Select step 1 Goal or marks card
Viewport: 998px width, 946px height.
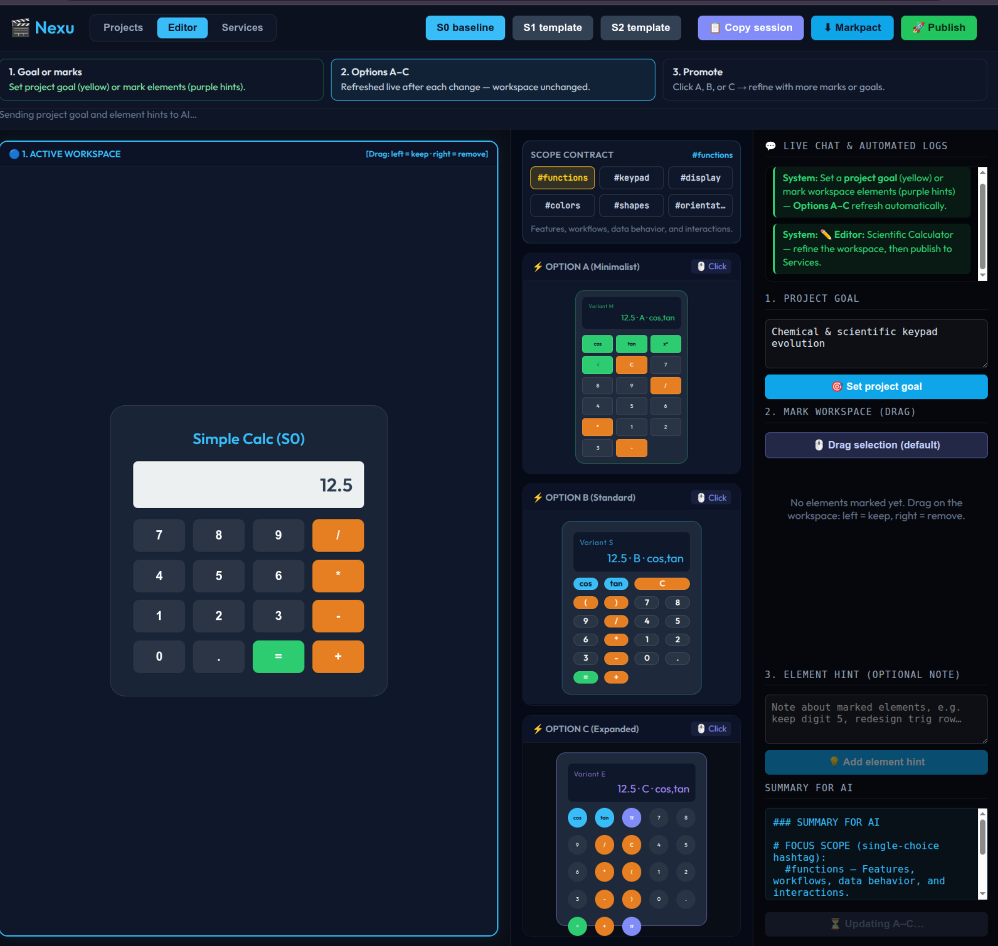162,80
